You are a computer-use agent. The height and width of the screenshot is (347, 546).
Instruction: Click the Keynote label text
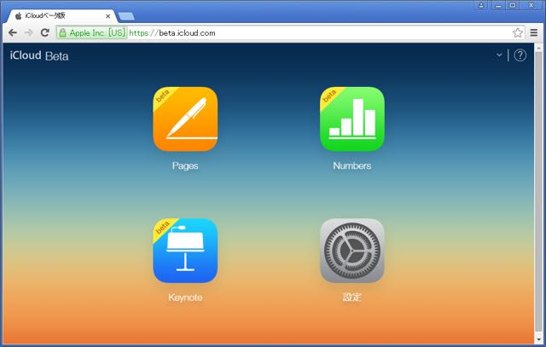185,298
